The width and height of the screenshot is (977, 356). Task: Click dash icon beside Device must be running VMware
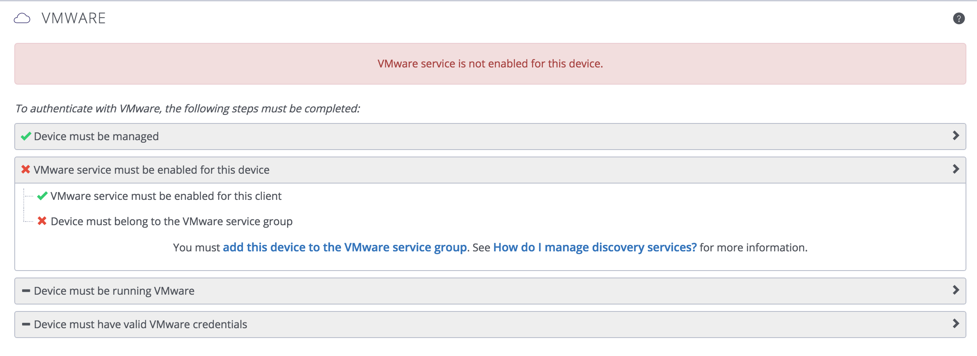[26, 291]
